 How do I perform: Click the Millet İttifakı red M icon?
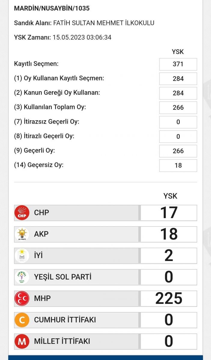[x=22, y=341]
